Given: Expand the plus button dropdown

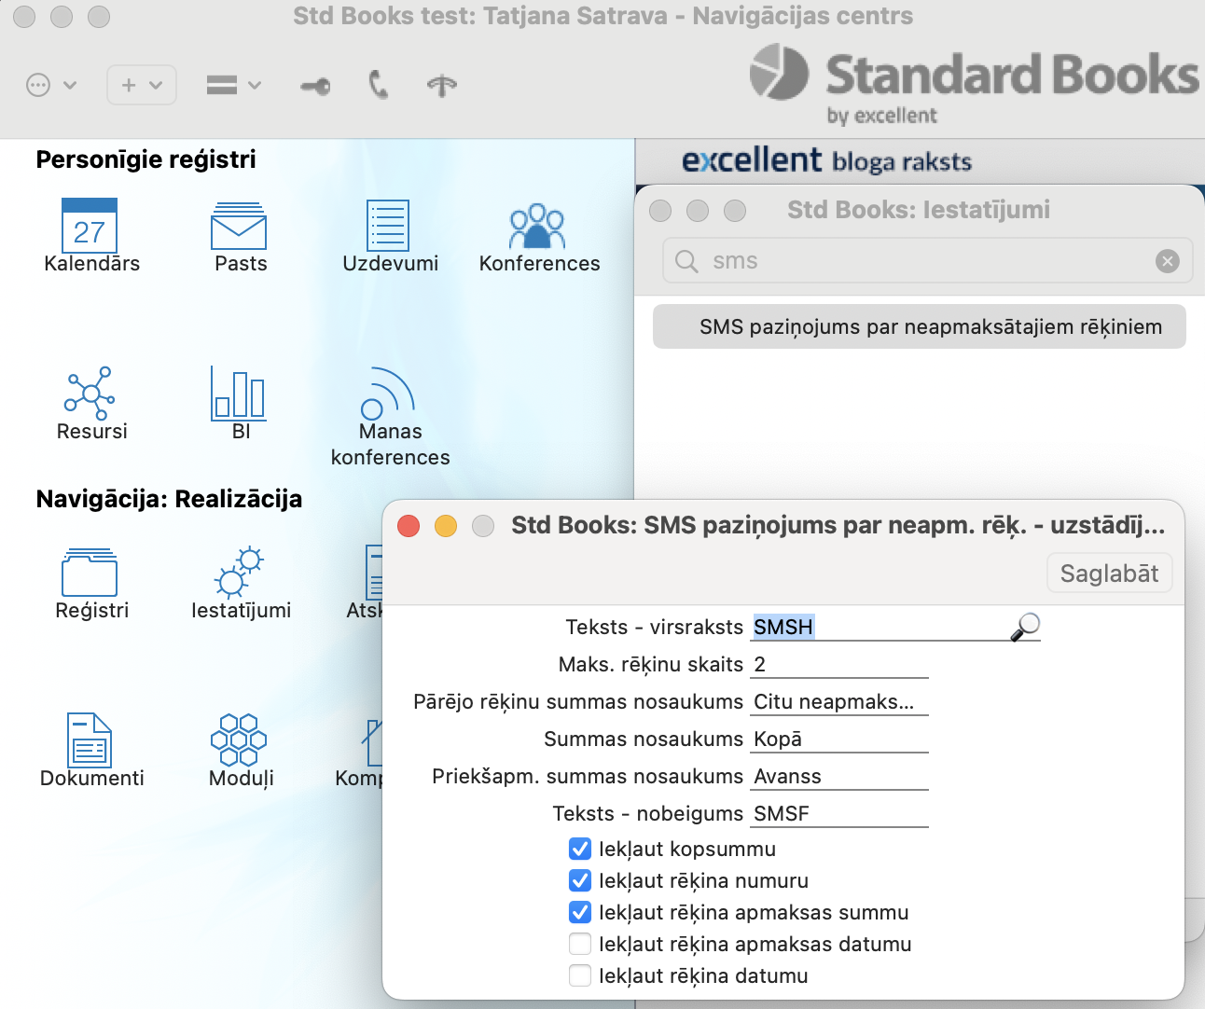Looking at the screenshot, I should click(x=142, y=85).
